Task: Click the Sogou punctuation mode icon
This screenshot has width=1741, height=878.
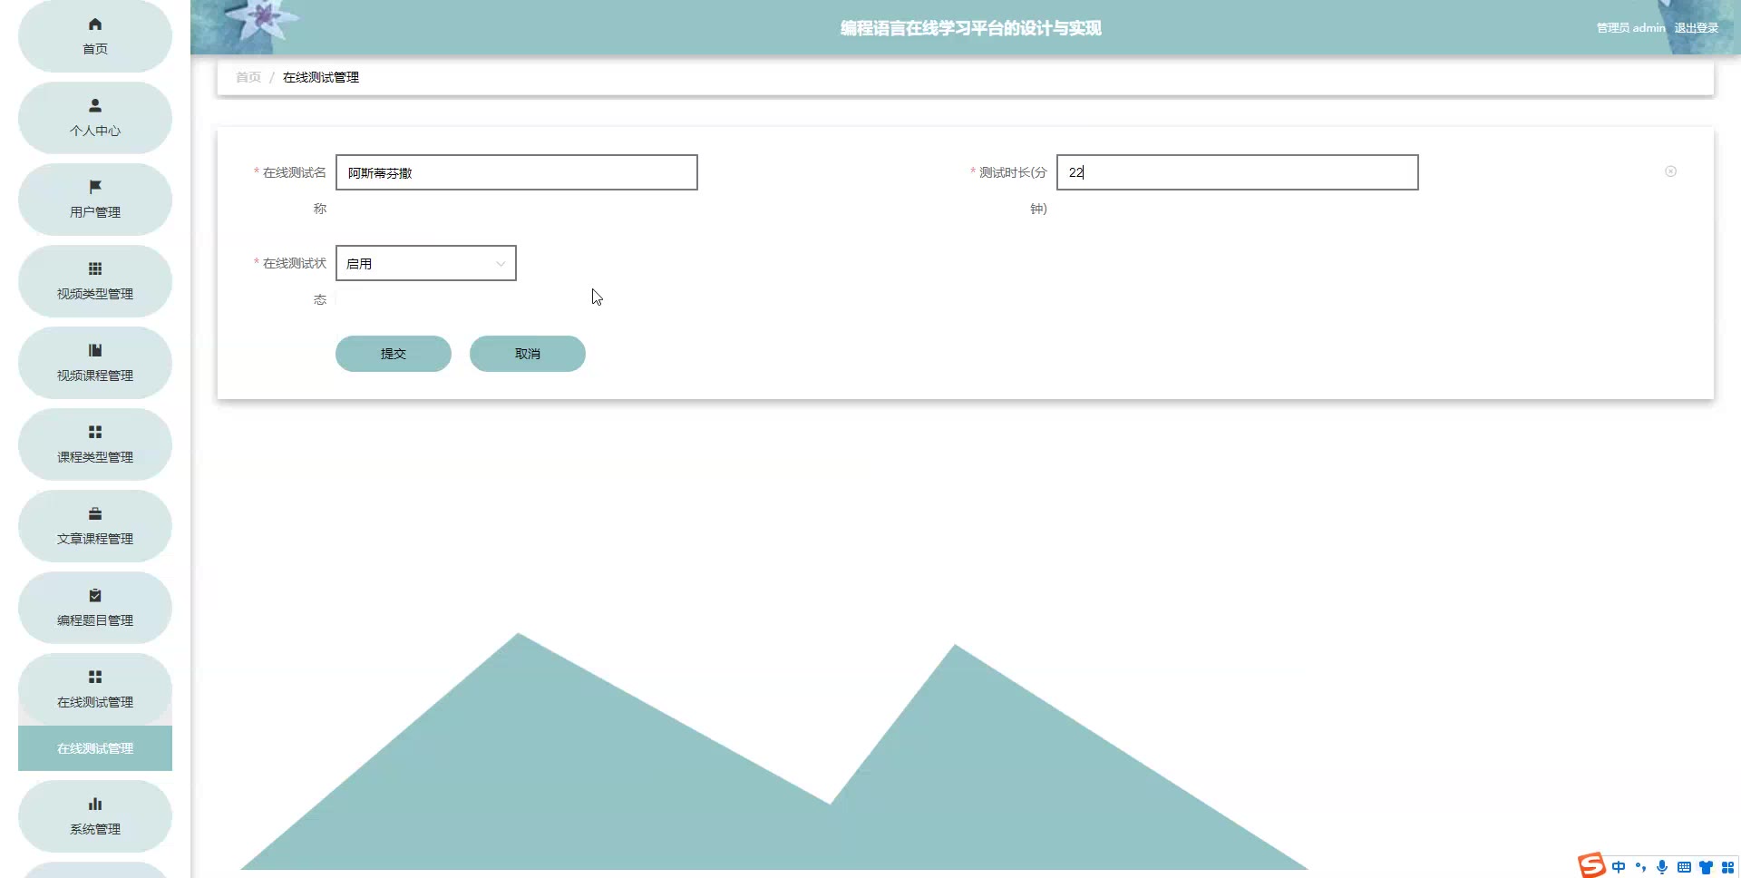Action: [1640, 867]
